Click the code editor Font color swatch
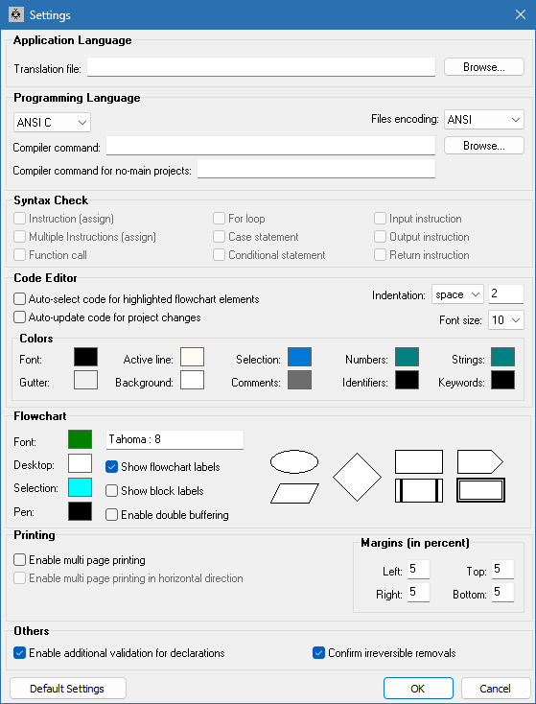 coord(85,357)
